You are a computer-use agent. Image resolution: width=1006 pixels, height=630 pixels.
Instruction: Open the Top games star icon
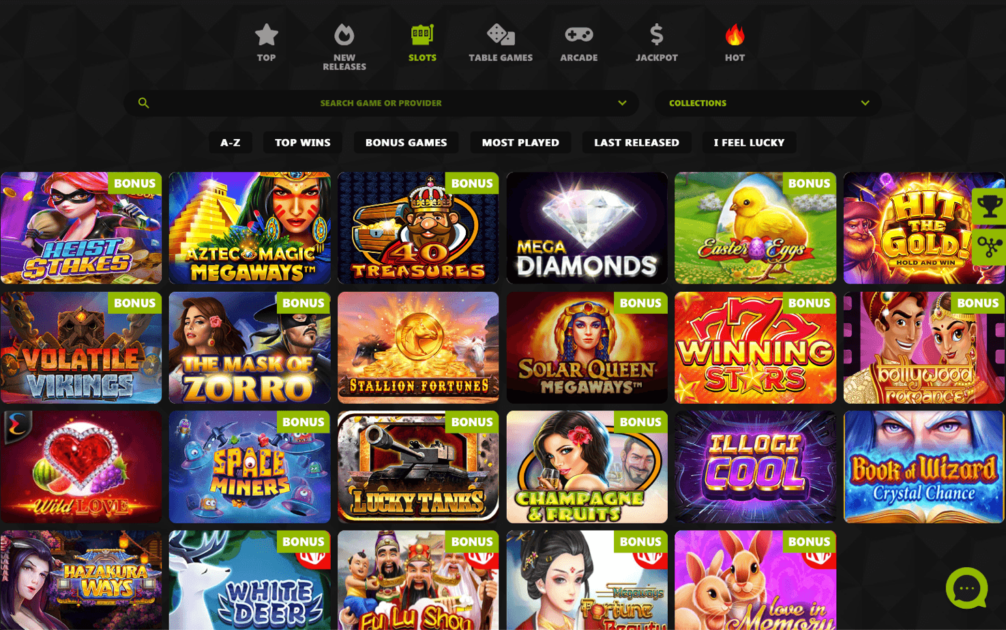point(266,34)
